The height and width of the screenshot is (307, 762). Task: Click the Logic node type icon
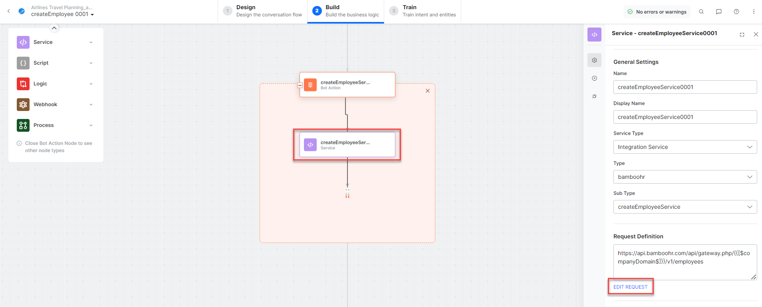pos(23,84)
